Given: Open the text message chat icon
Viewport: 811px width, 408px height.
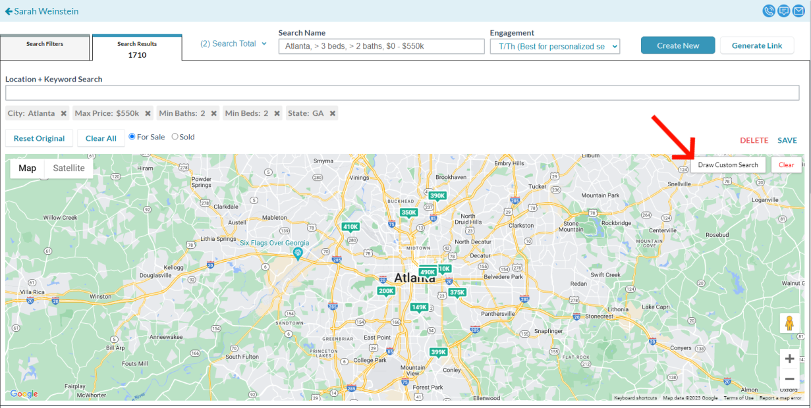Looking at the screenshot, I should 784,11.
